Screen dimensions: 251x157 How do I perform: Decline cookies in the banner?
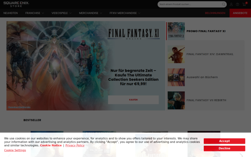[224, 148]
